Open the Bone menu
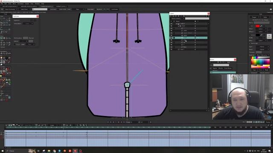Viewport: 273px width, 153px height. click(15, 4)
